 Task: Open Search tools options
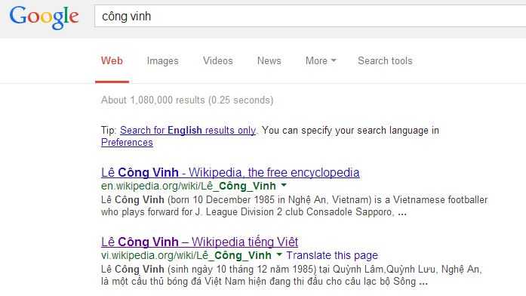[385, 60]
